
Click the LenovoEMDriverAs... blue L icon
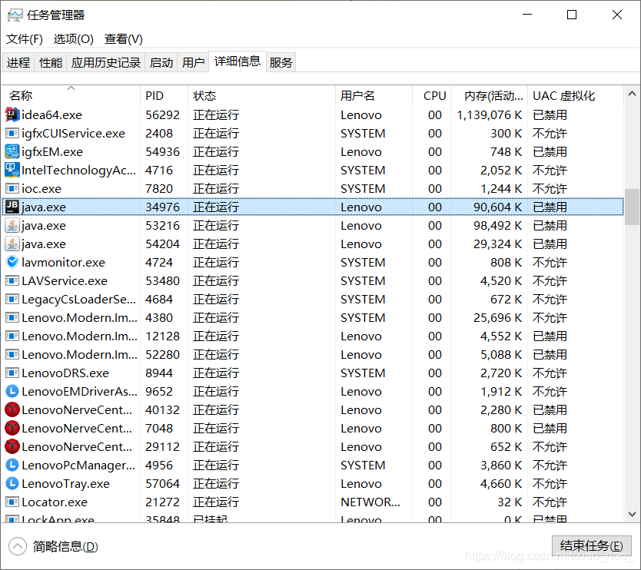(12, 392)
